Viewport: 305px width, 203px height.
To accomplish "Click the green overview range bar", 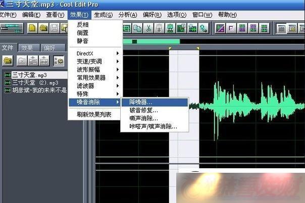I will click(x=151, y=41).
